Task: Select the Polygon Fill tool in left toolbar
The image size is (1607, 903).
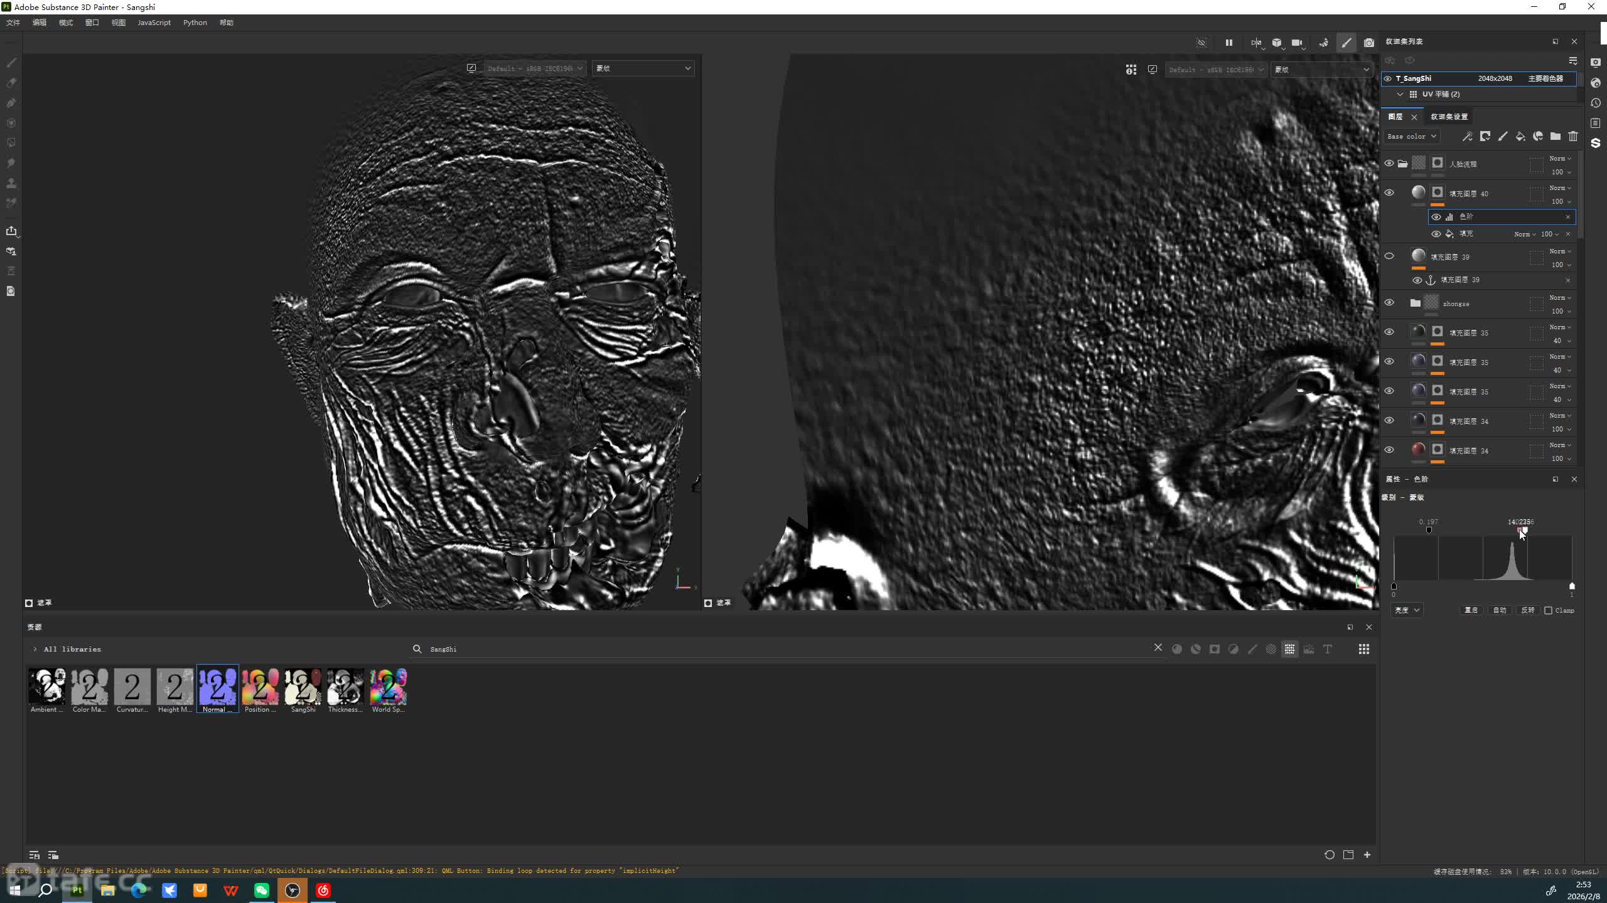Action: tap(11, 143)
